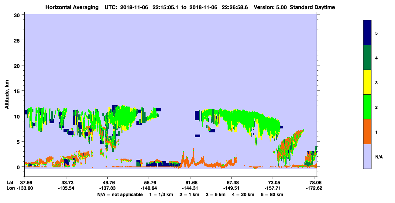Click longitude value -144.31
395x203 pixels.
[x=190, y=188]
